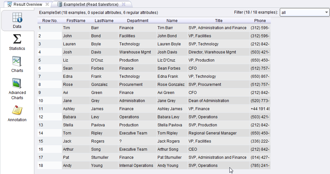
Task: Click the Row No. column header
Action: pyautogui.click(x=50, y=21)
